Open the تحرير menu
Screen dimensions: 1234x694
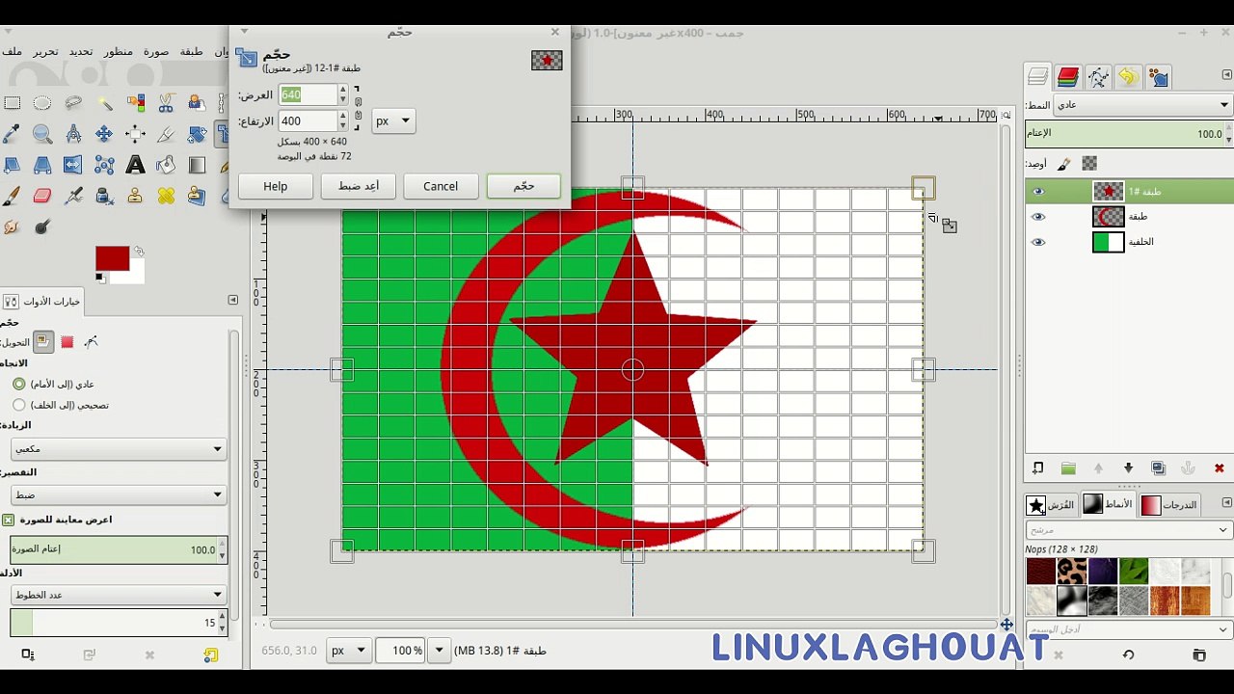(45, 51)
